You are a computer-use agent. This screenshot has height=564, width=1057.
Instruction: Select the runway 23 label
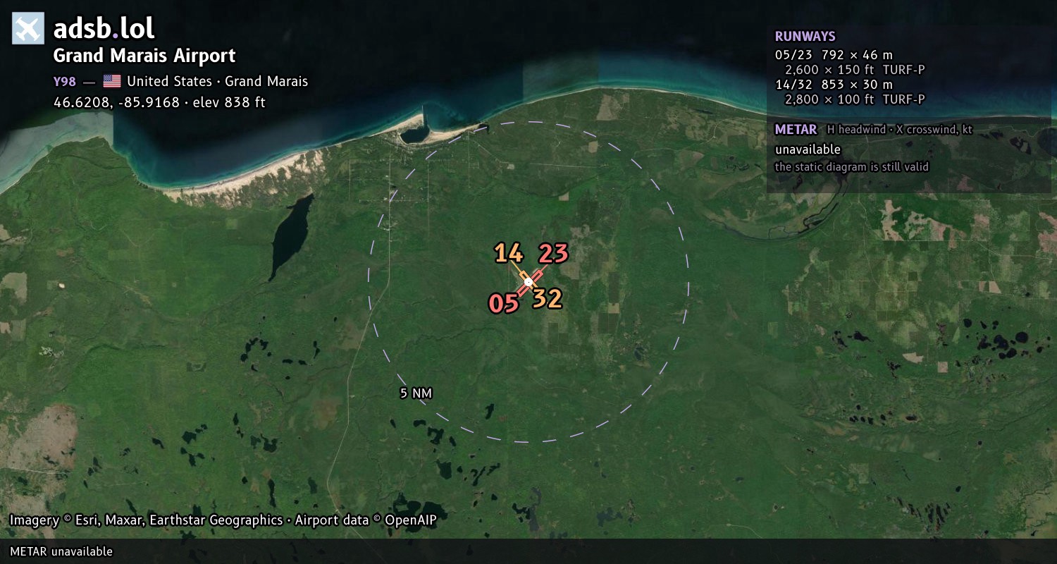pyautogui.click(x=553, y=253)
